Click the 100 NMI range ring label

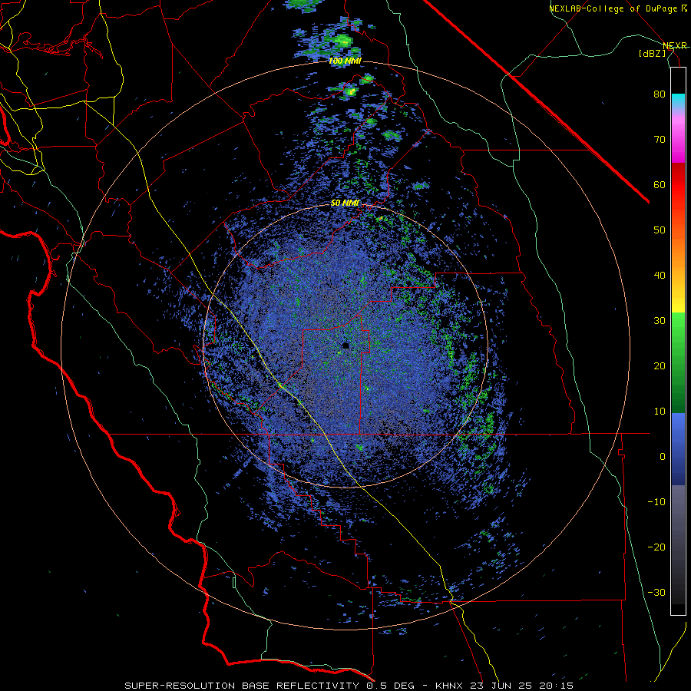pos(345,61)
